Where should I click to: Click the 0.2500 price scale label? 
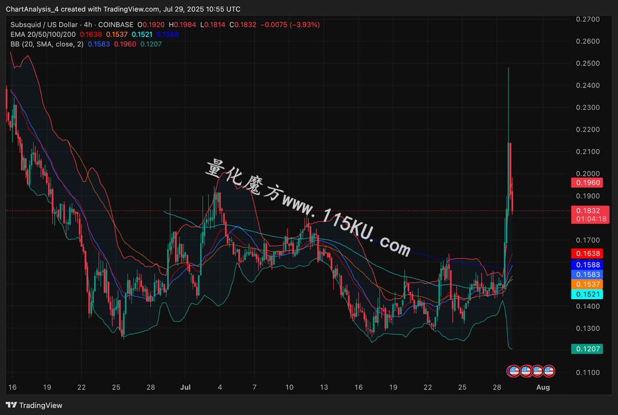coord(588,63)
